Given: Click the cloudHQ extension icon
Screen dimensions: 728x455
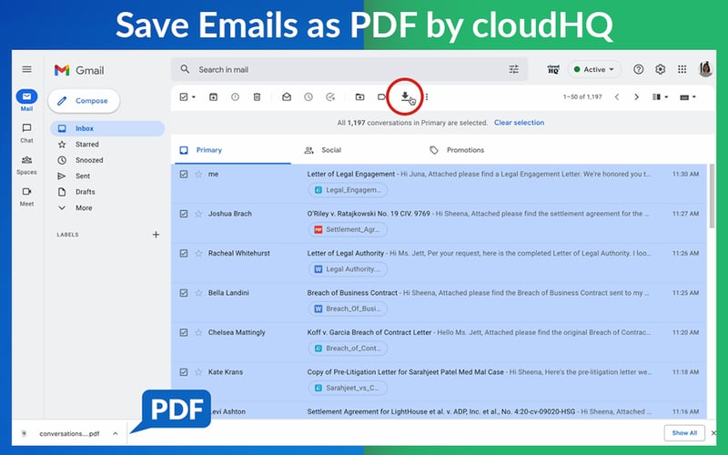Looking at the screenshot, I should pos(553,70).
